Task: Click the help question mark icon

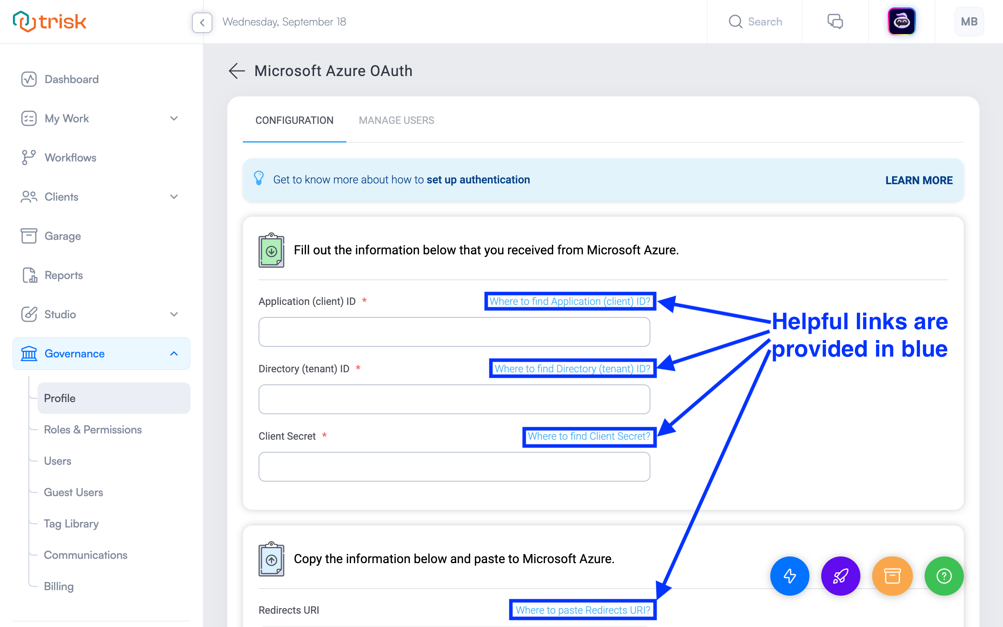Action: pos(943,576)
